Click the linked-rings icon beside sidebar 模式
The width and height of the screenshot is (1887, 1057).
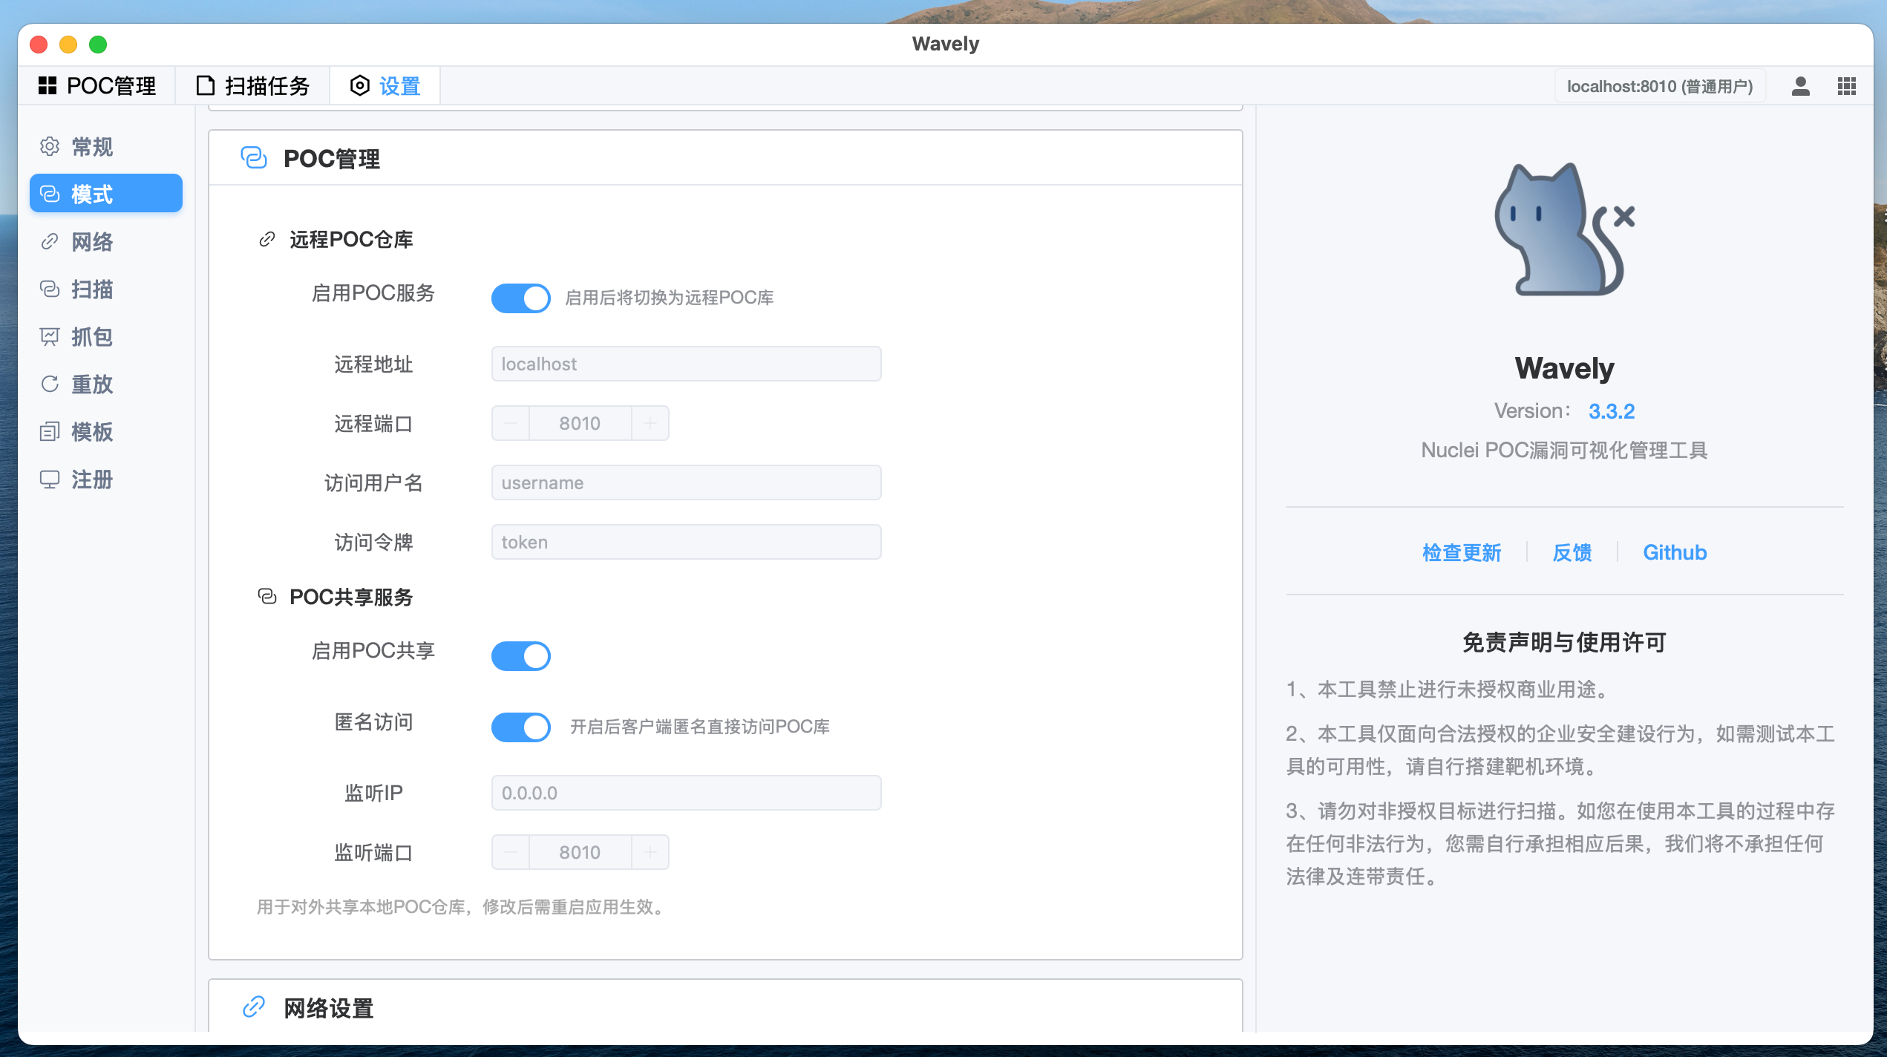click(50, 194)
